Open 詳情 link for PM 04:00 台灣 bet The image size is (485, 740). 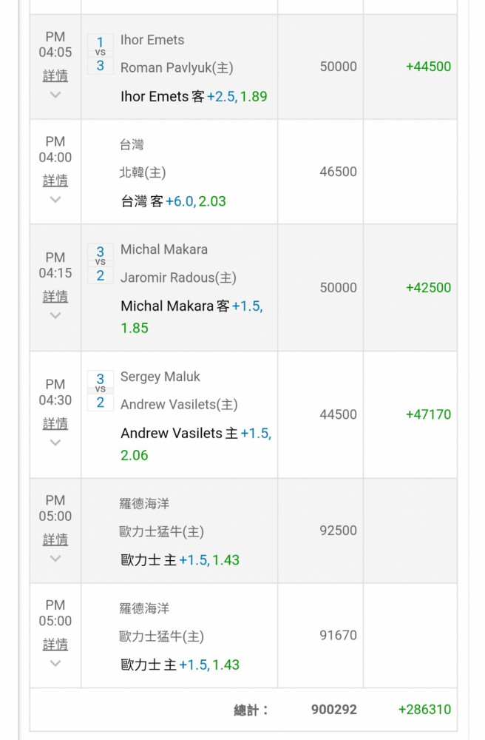pyautogui.click(x=55, y=181)
